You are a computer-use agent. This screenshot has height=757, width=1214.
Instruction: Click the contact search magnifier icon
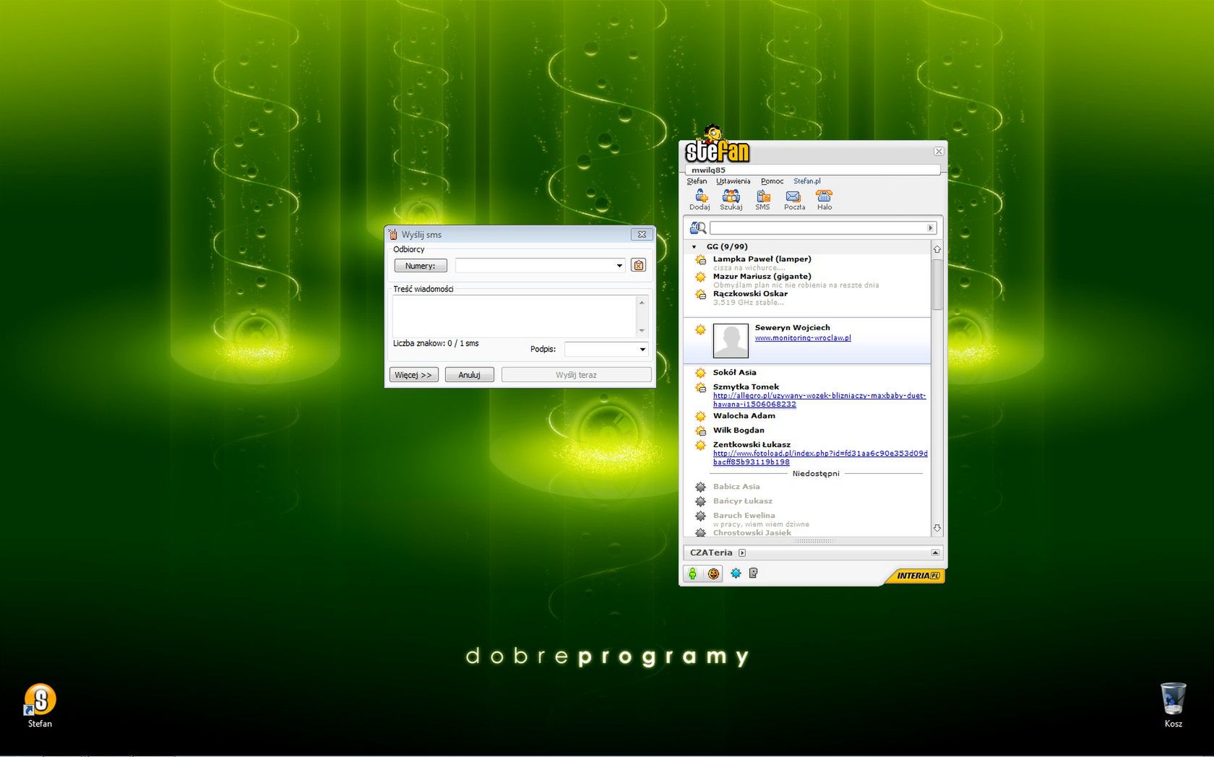698,228
